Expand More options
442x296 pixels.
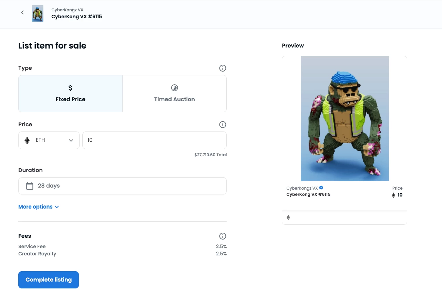pyautogui.click(x=39, y=207)
